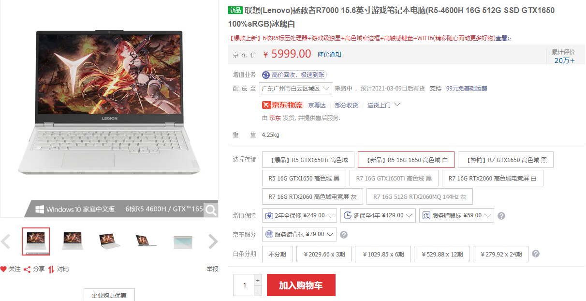Image resolution: width=586 pixels, height=301 pixels.
Task: Select 【爆品】R5 GTX1650Ti 高色域 option
Action: 308,160
